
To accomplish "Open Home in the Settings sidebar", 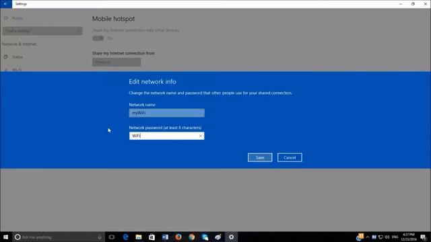I will pos(17,18).
